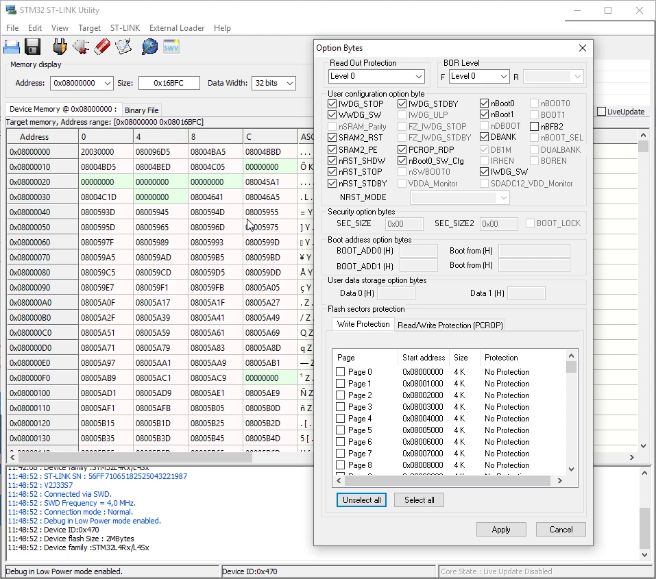The height and width of the screenshot is (579, 656).
Task: Toggle the nRST_STDBY checkbox
Action: (x=332, y=183)
